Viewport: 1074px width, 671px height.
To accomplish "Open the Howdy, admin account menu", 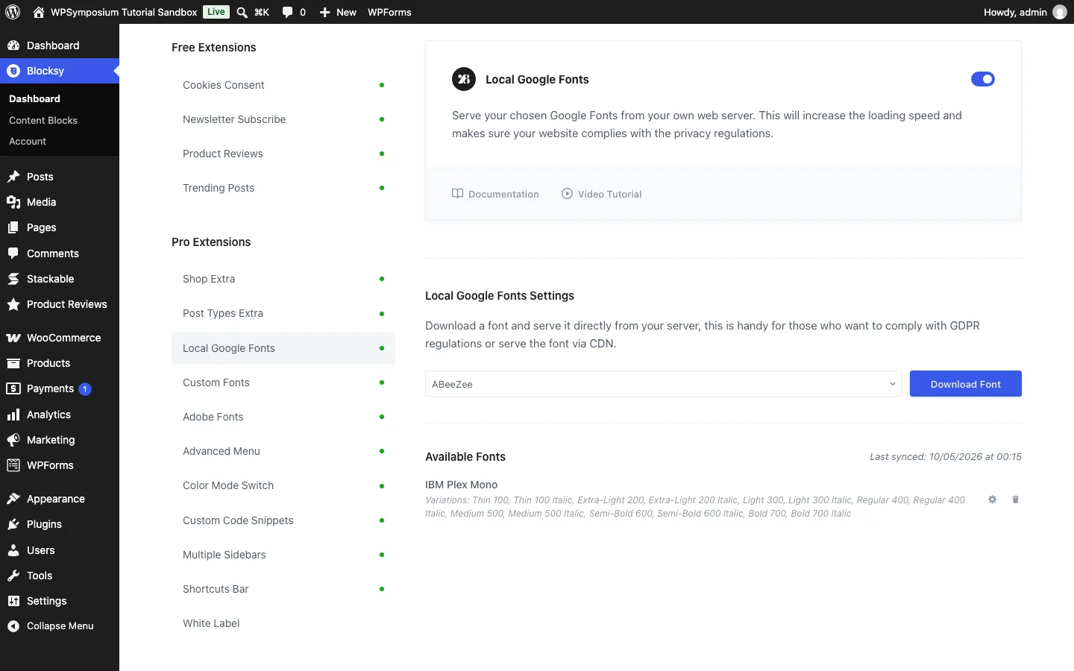I will 1026,12.
